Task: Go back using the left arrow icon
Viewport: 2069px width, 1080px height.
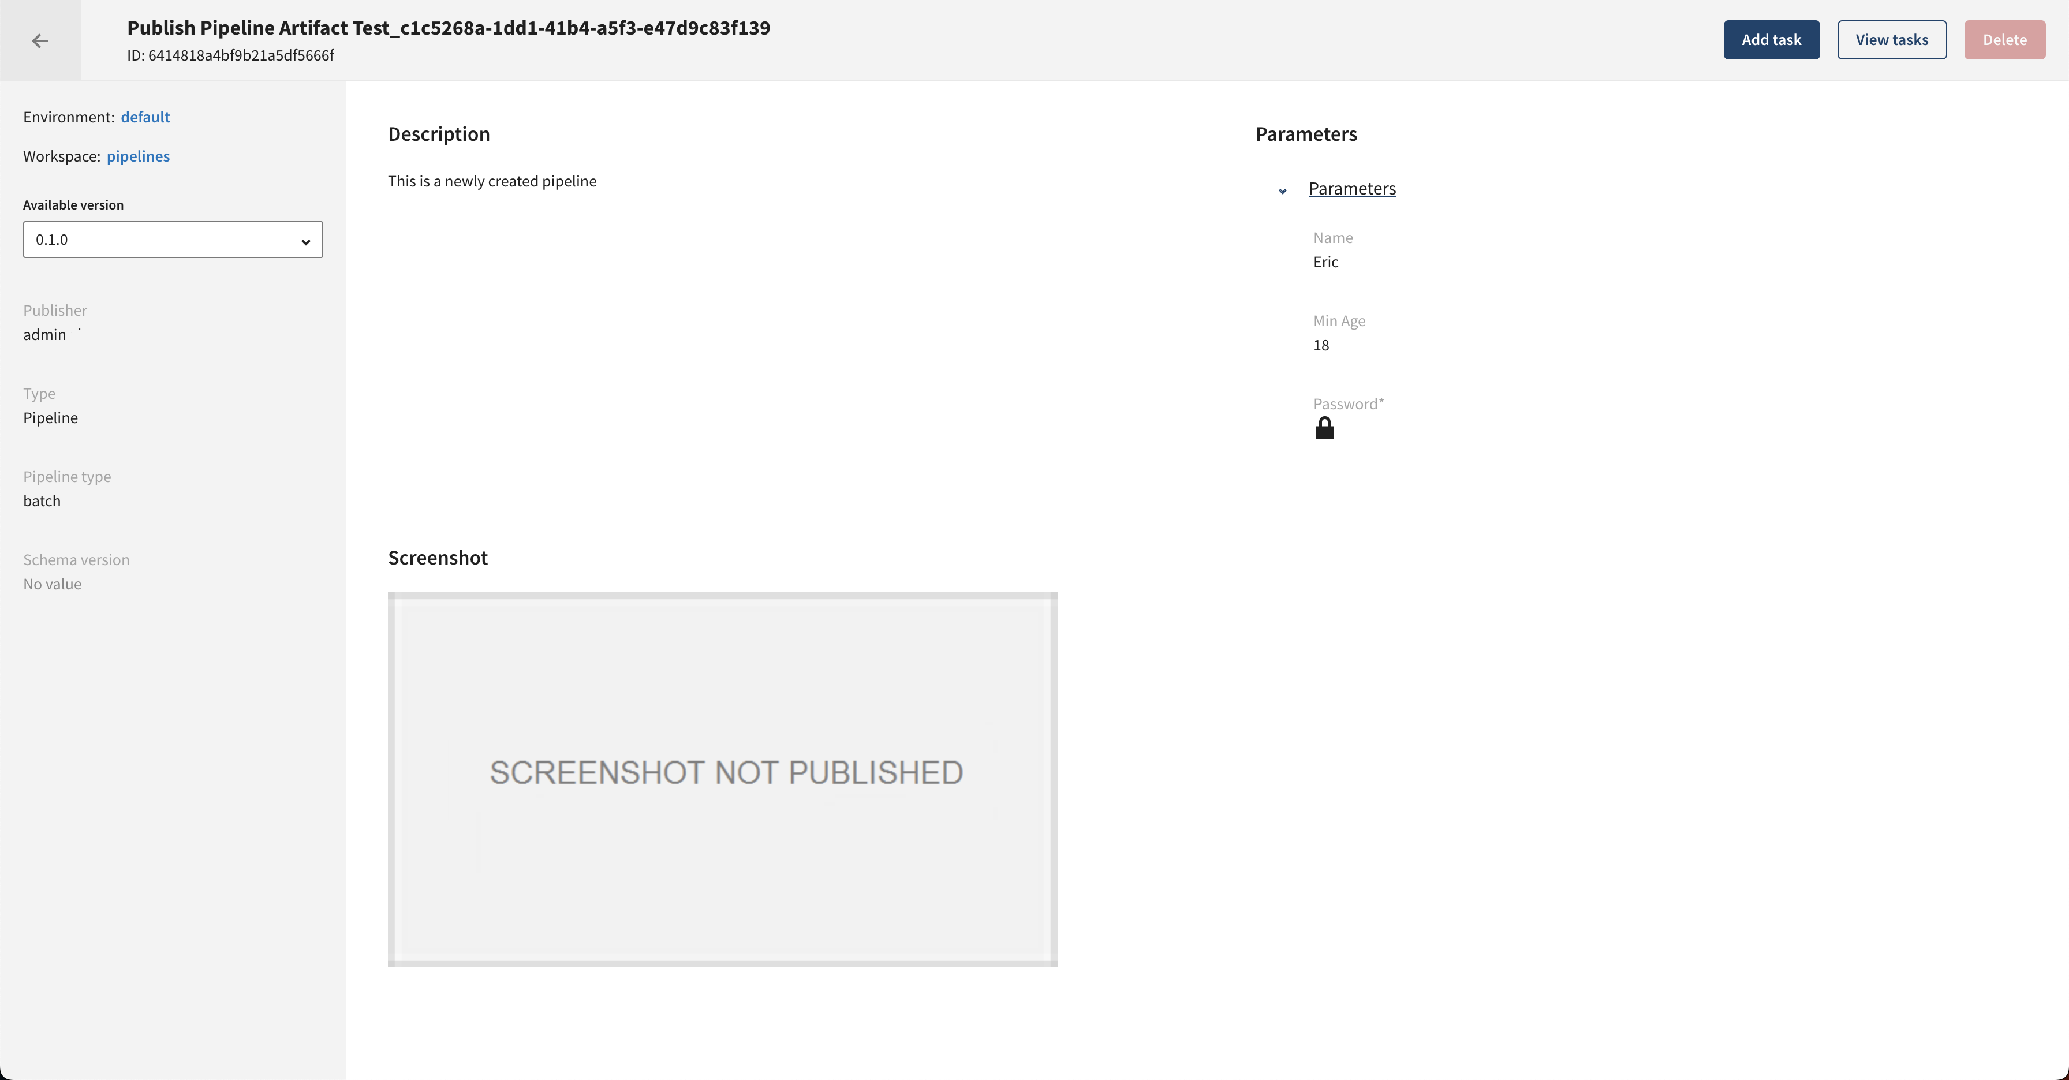Action: (40, 40)
